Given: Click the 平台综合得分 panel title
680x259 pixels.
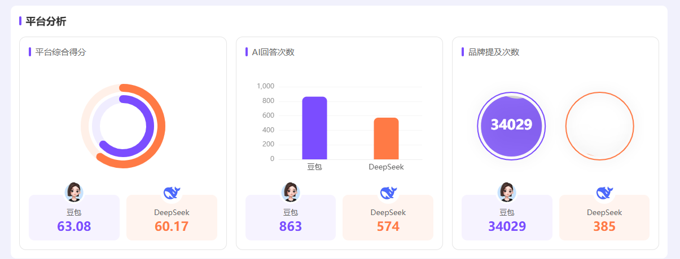Looking at the screenshot, I should point(60,52).
